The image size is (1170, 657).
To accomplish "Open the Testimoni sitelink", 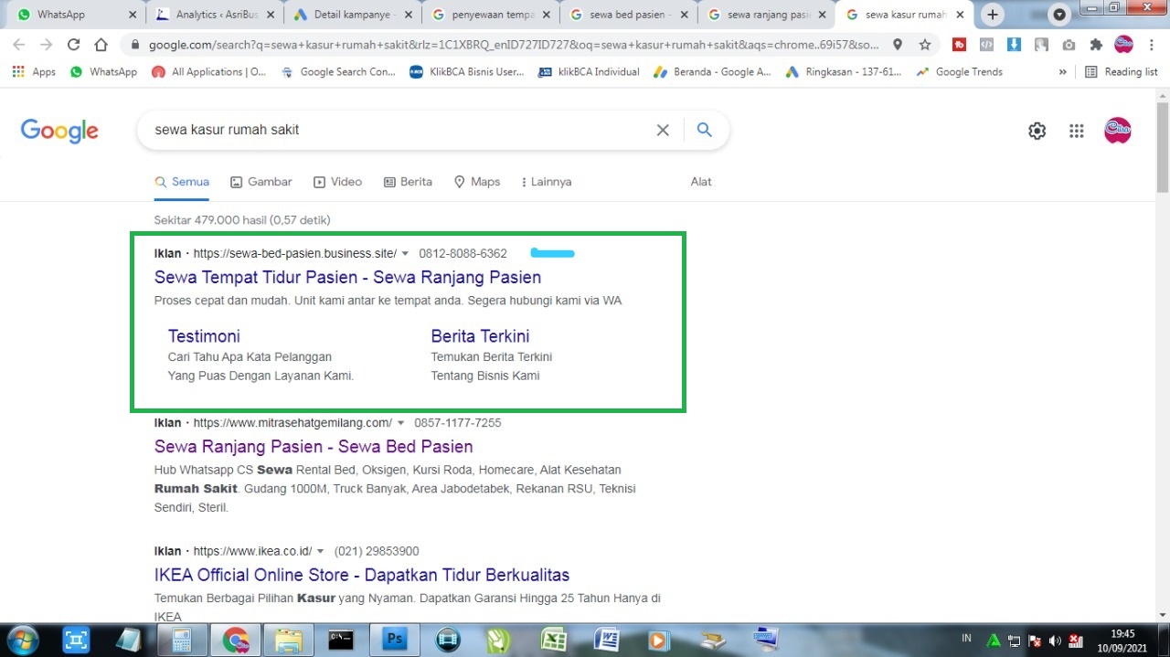I will [204, 336].
